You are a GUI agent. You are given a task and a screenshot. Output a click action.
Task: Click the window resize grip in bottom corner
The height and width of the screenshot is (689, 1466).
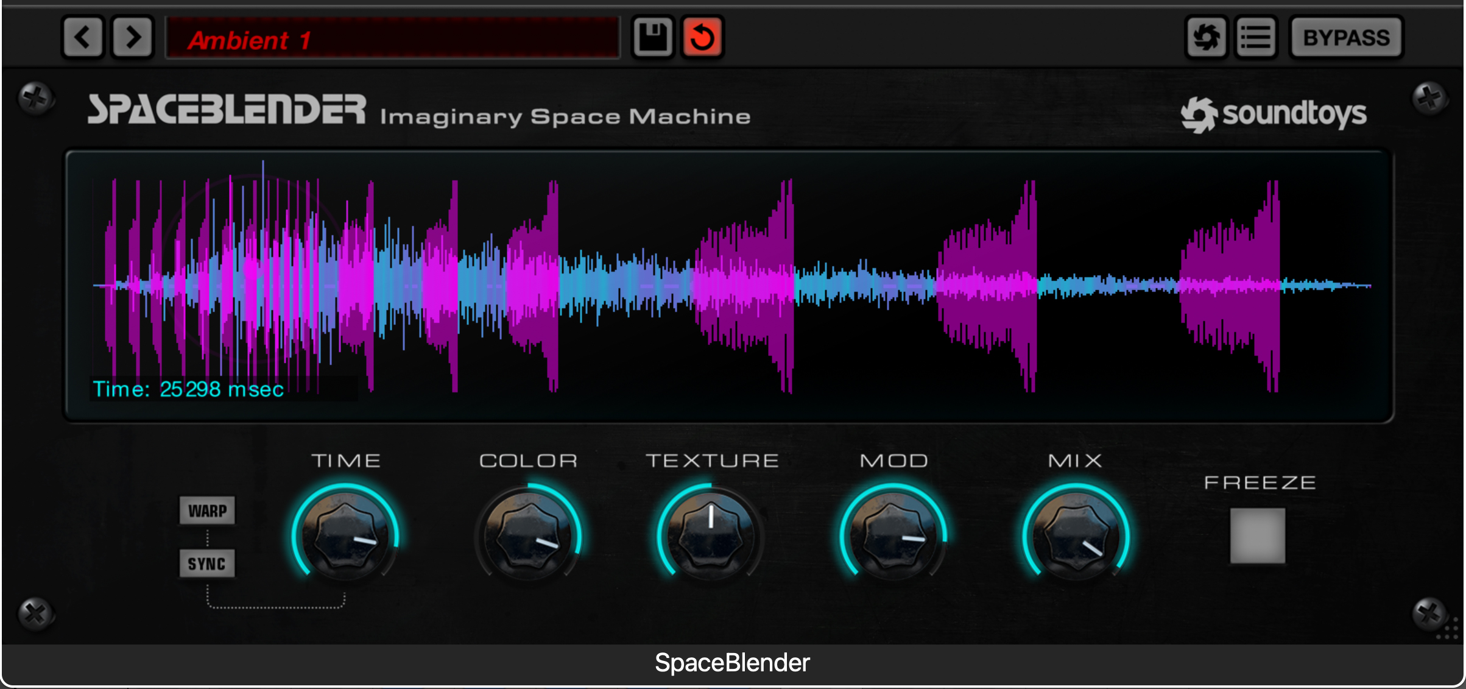click(1450, 629)
